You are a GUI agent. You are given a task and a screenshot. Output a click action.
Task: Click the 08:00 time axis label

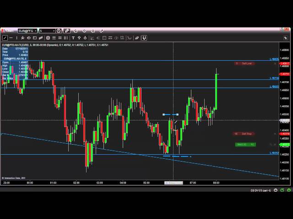(216, 183)
